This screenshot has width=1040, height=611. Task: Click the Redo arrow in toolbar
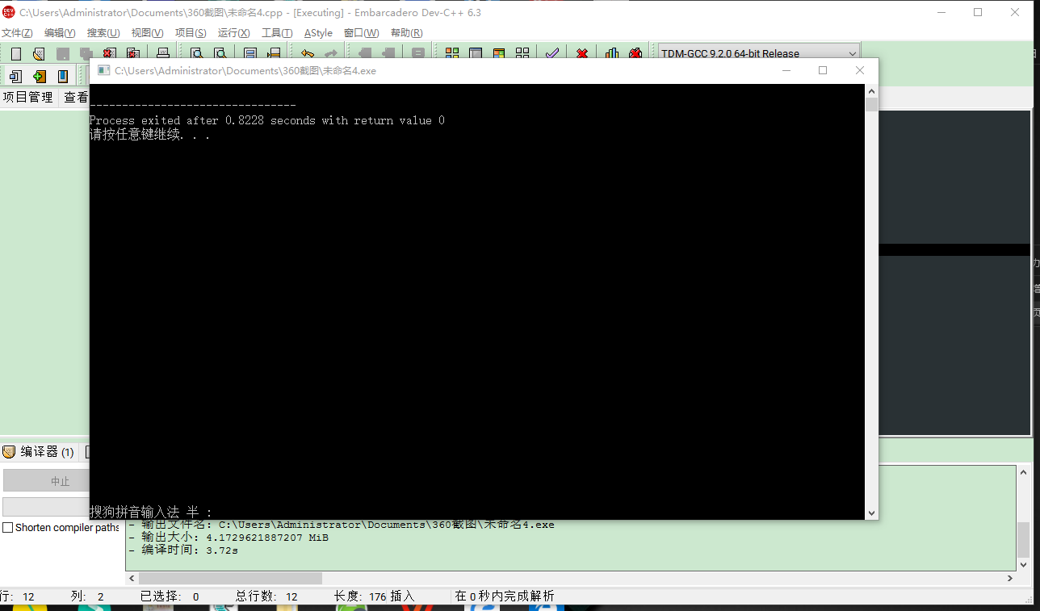[330, 54]
